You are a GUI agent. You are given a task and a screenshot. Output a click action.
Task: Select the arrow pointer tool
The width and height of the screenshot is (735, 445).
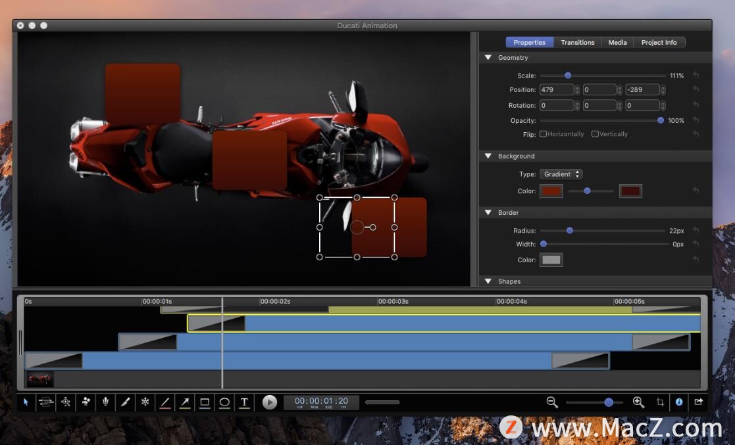pos(26,402)
